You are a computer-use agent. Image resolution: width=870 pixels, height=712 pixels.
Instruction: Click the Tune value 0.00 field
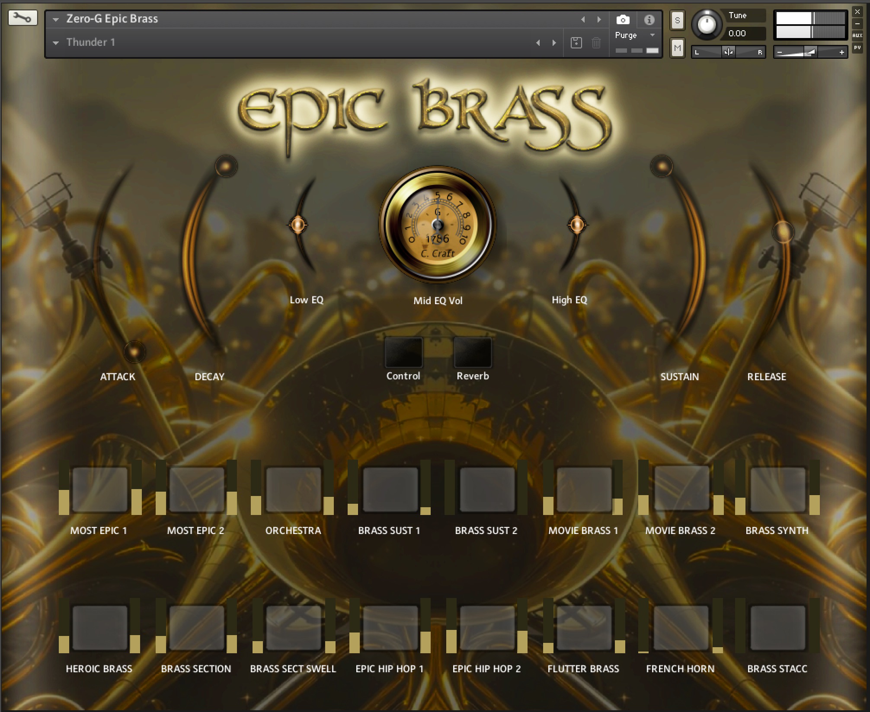[x=745, y=33]
